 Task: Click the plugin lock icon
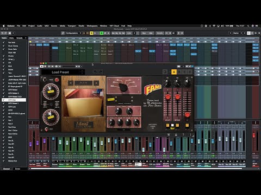coord(176,135)
